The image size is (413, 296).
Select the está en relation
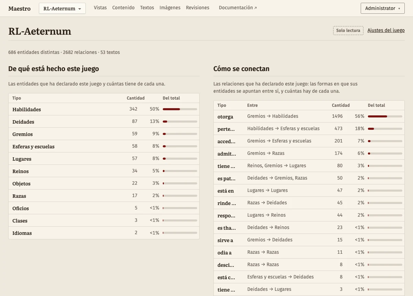click(225, 191)
